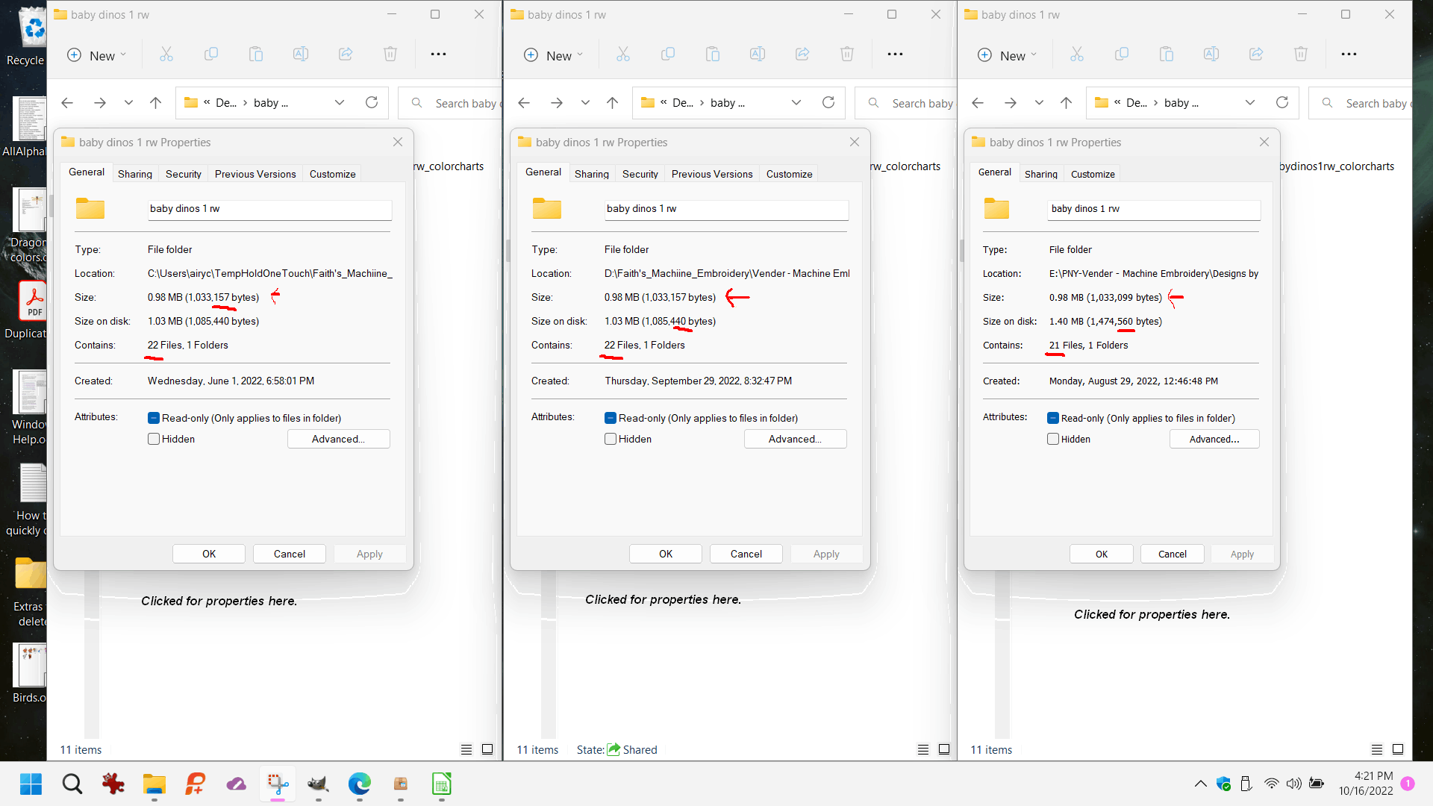Image resolution: width=1433 pixels, height=806 pixels.
Task: Click OK in middle Properties dialog
Action: click(666, 554)
